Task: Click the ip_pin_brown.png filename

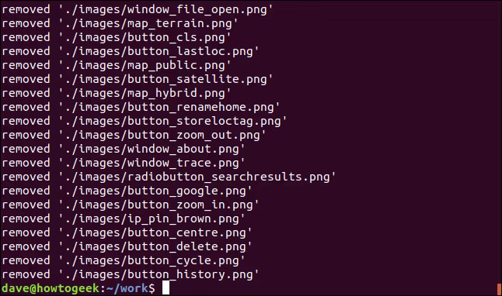Action: coord(183,219)
